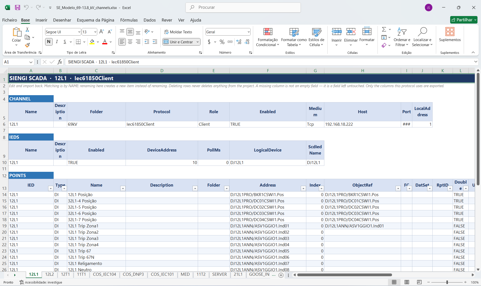Click the Procurar search box
The height and width of the screenshot is (286, 481).
[x=243, y=8]
